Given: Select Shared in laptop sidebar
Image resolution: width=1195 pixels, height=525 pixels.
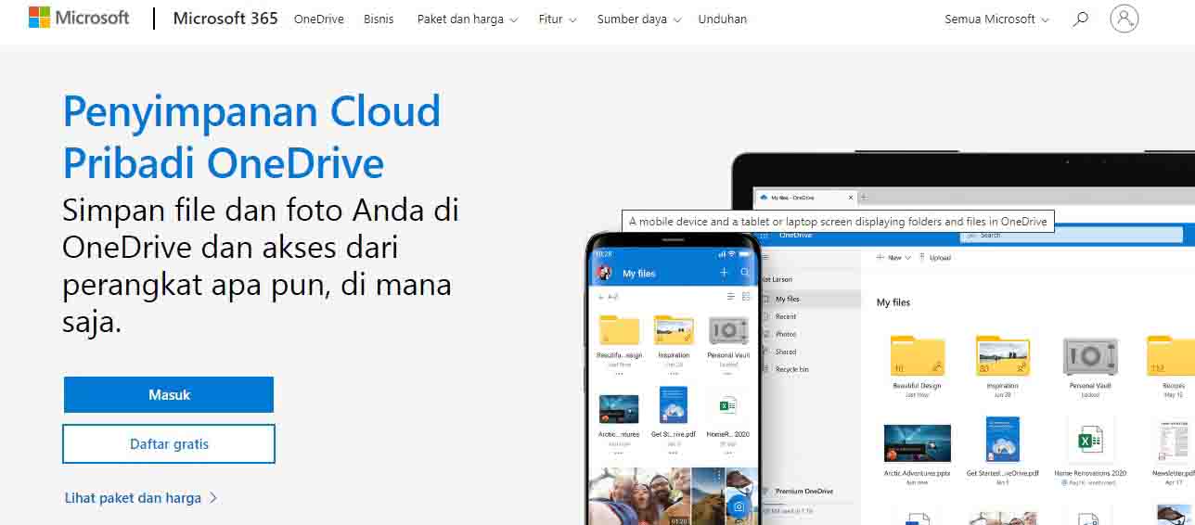Looking at the screenshot, I should coord(786,352).
